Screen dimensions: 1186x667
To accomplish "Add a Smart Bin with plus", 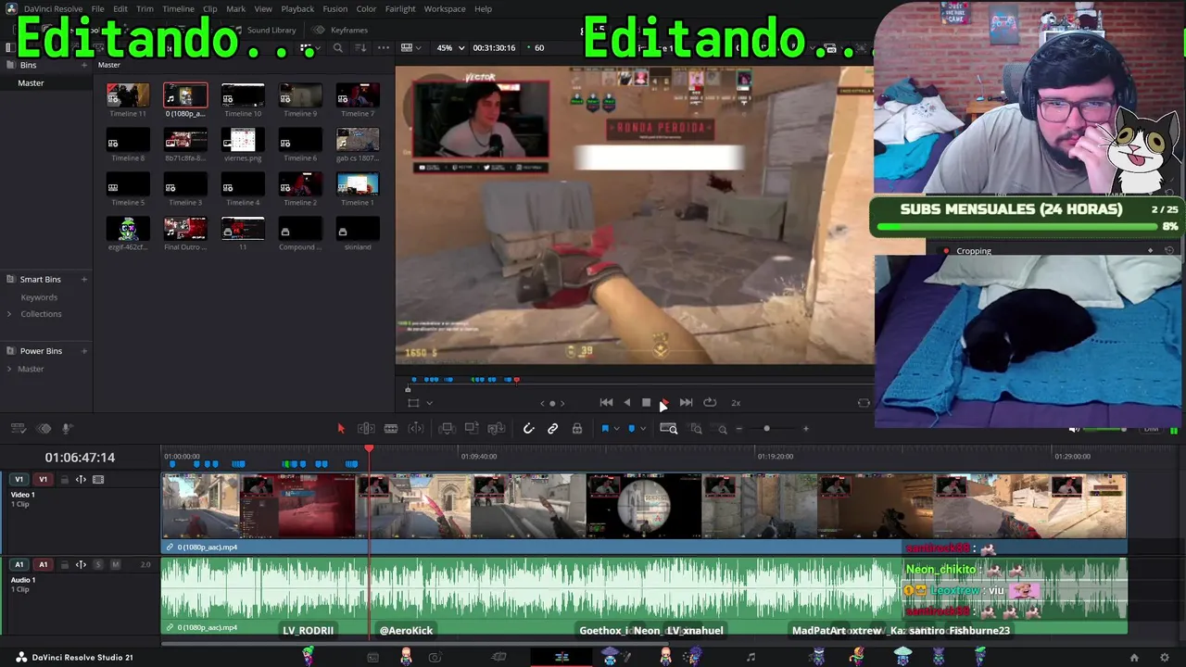I will point(84,279).
